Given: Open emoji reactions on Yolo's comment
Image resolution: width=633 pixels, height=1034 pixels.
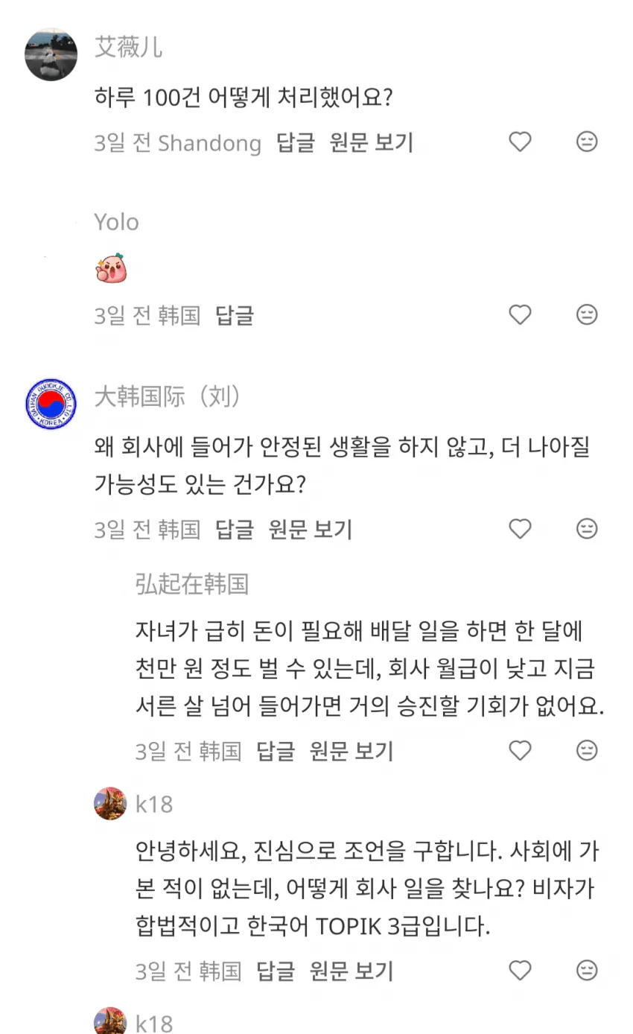Looking at the screenshot, I should click(x=587, y=314).
